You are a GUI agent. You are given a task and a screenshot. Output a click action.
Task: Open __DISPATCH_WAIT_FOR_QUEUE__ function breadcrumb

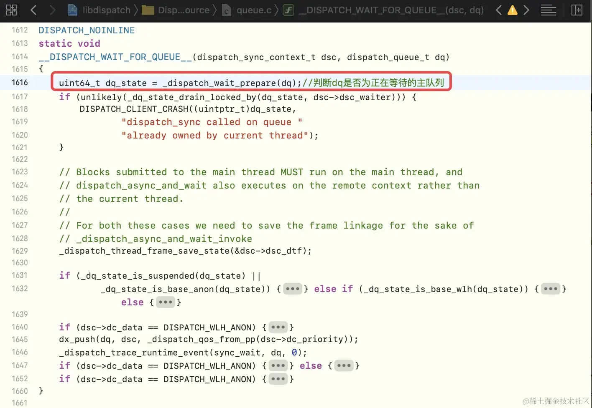pyautogui.click(x=383, y=10)
